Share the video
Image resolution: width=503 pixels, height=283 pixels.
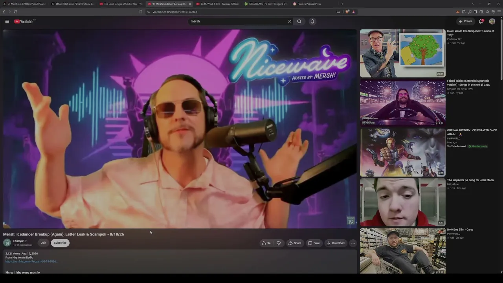pos(295,243)
